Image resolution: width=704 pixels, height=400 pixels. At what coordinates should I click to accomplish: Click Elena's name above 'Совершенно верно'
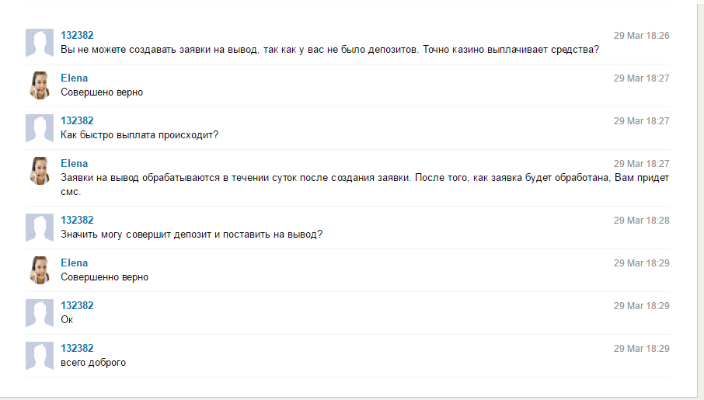coord(75,263)
